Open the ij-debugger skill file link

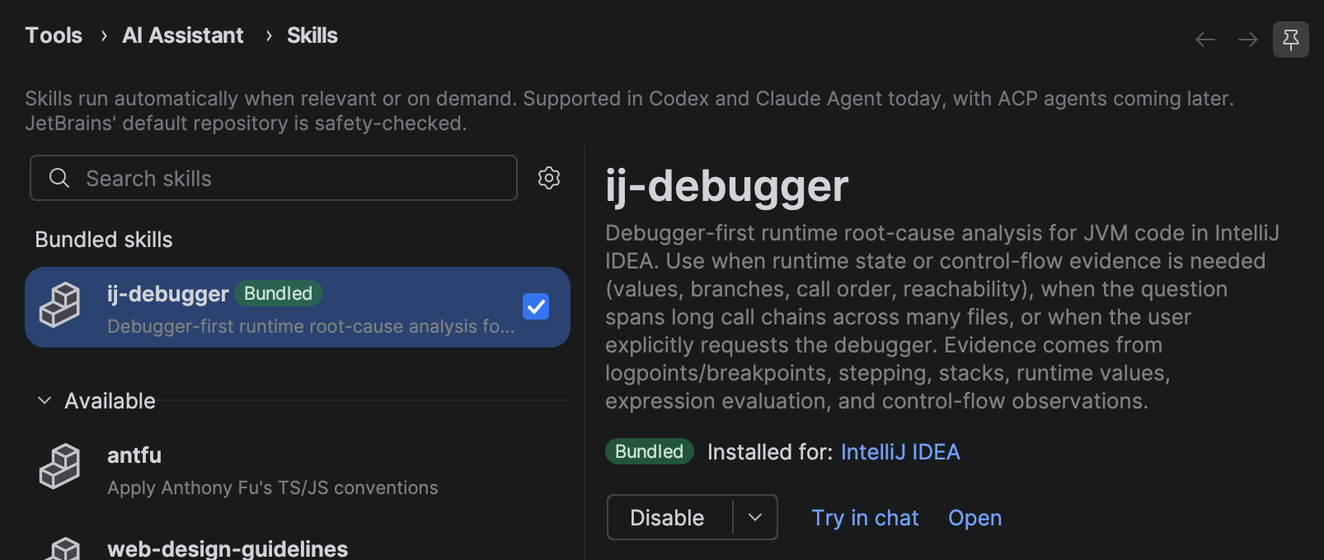(975, 518)
